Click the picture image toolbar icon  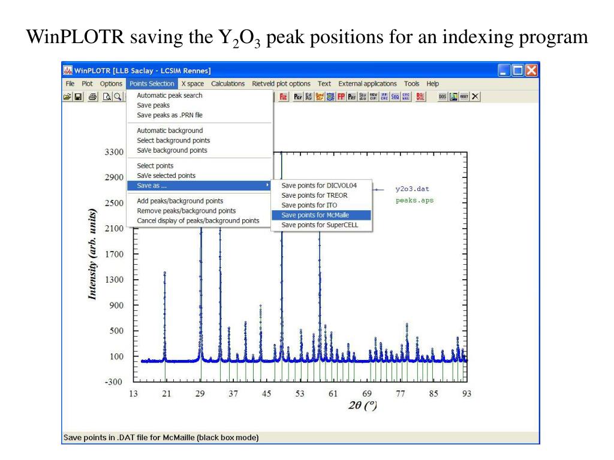click(453, 96)
